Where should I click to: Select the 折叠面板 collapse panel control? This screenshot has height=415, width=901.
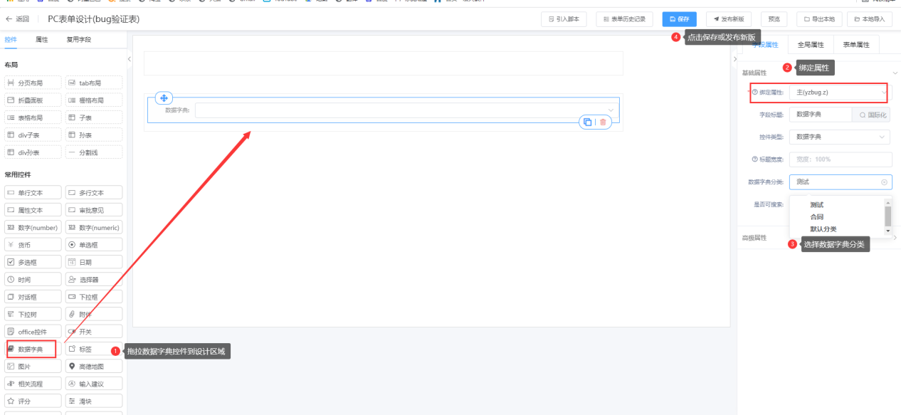coord(33,100)
